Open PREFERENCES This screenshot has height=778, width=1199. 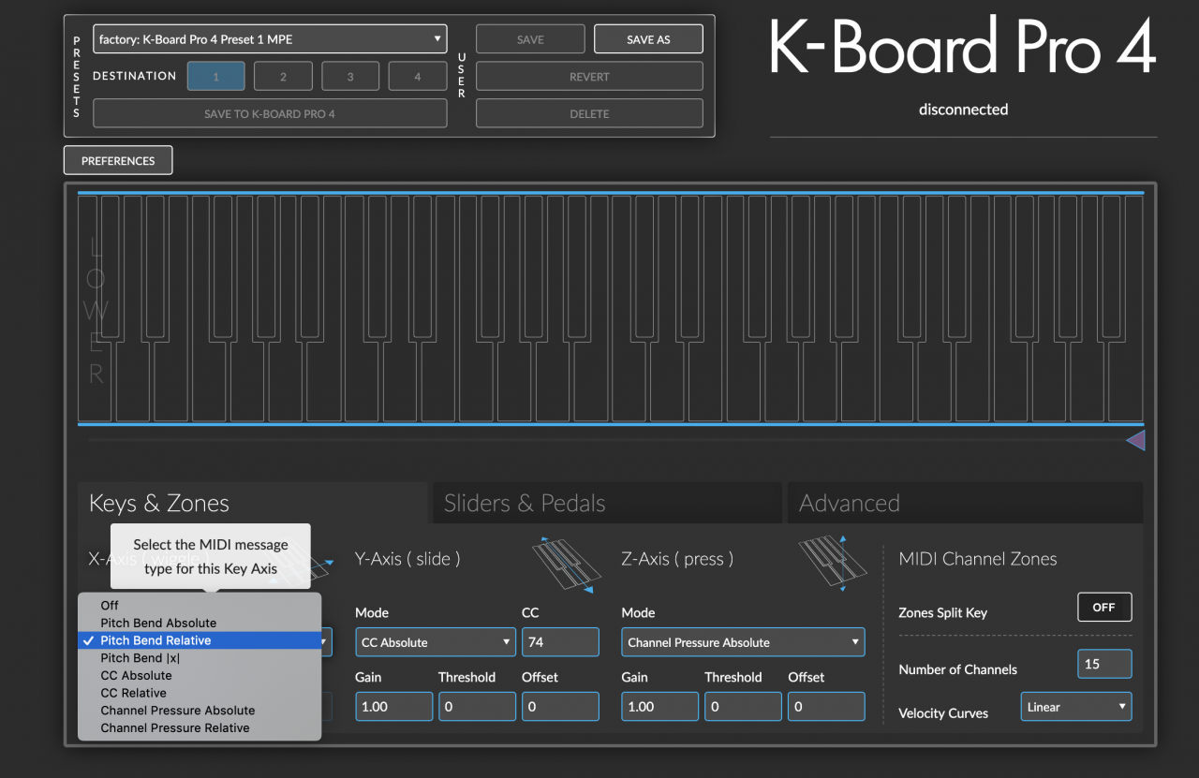coord(118,161)
